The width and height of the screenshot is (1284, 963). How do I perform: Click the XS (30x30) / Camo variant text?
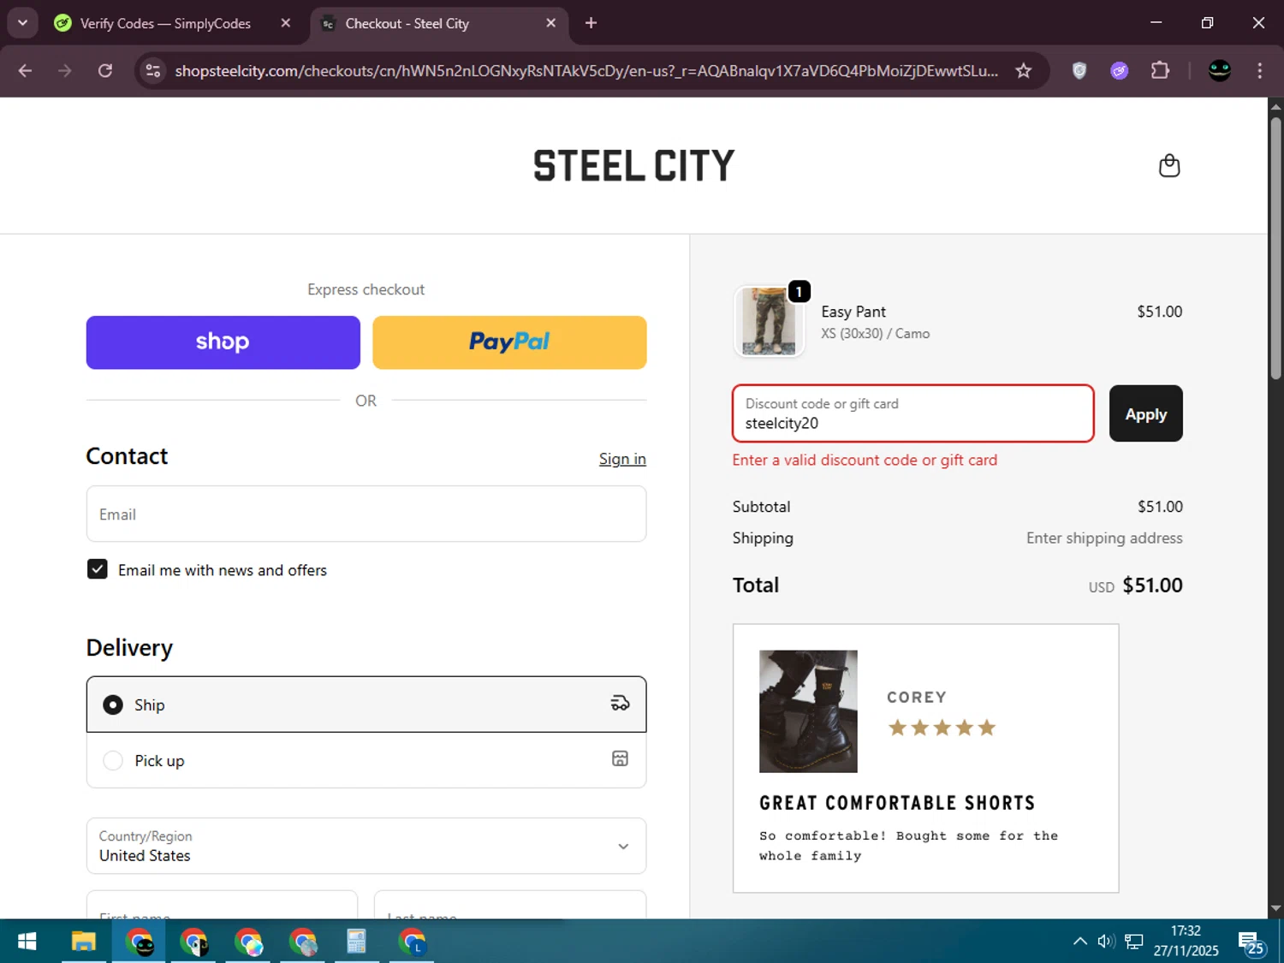[x=875, y=334]
